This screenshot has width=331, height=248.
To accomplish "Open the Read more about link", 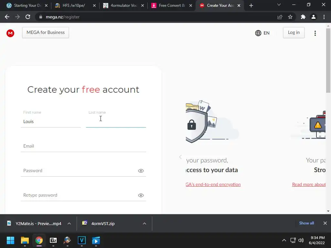I will click(309, 184).
